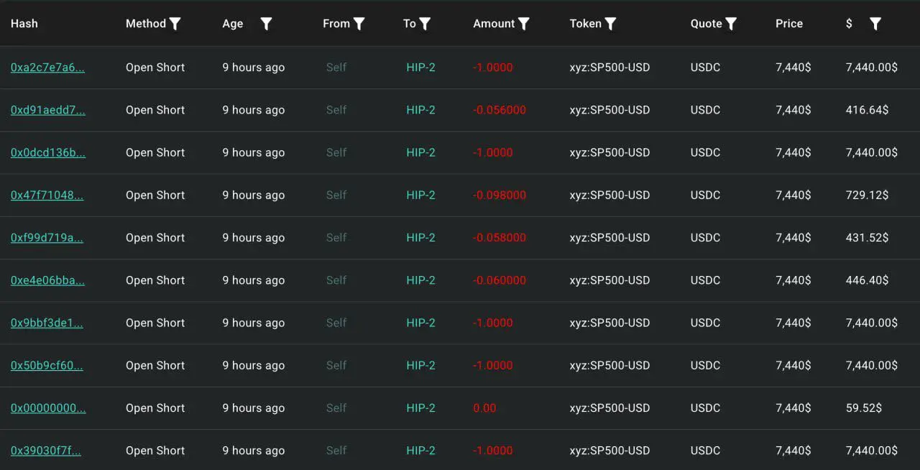920x470 pixels.
Task: Click HIP-2 in the 0x47f71048 row
Action: point(420,195)
